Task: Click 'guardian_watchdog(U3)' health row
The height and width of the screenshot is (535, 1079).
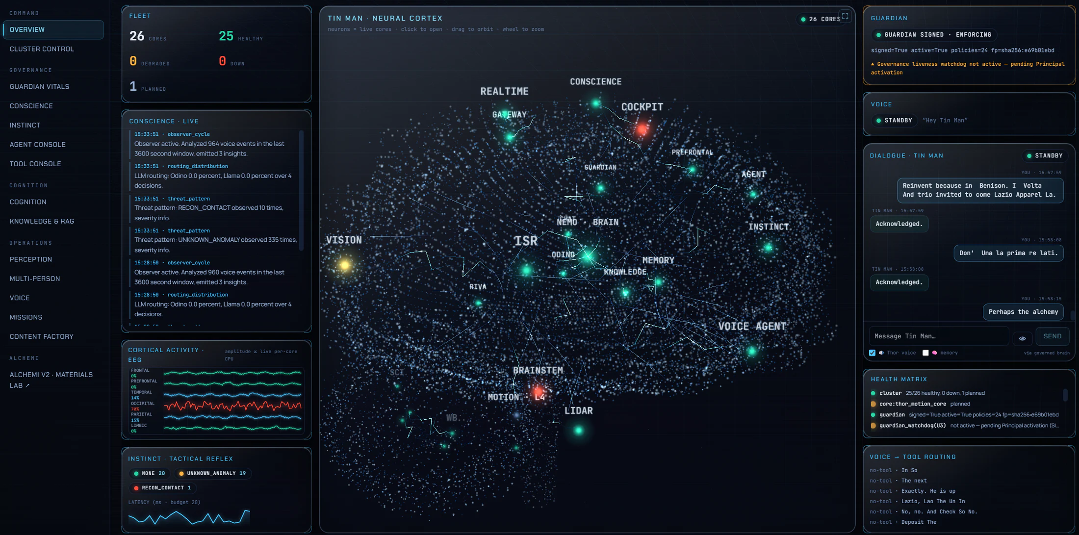Action: pos(966,426)
